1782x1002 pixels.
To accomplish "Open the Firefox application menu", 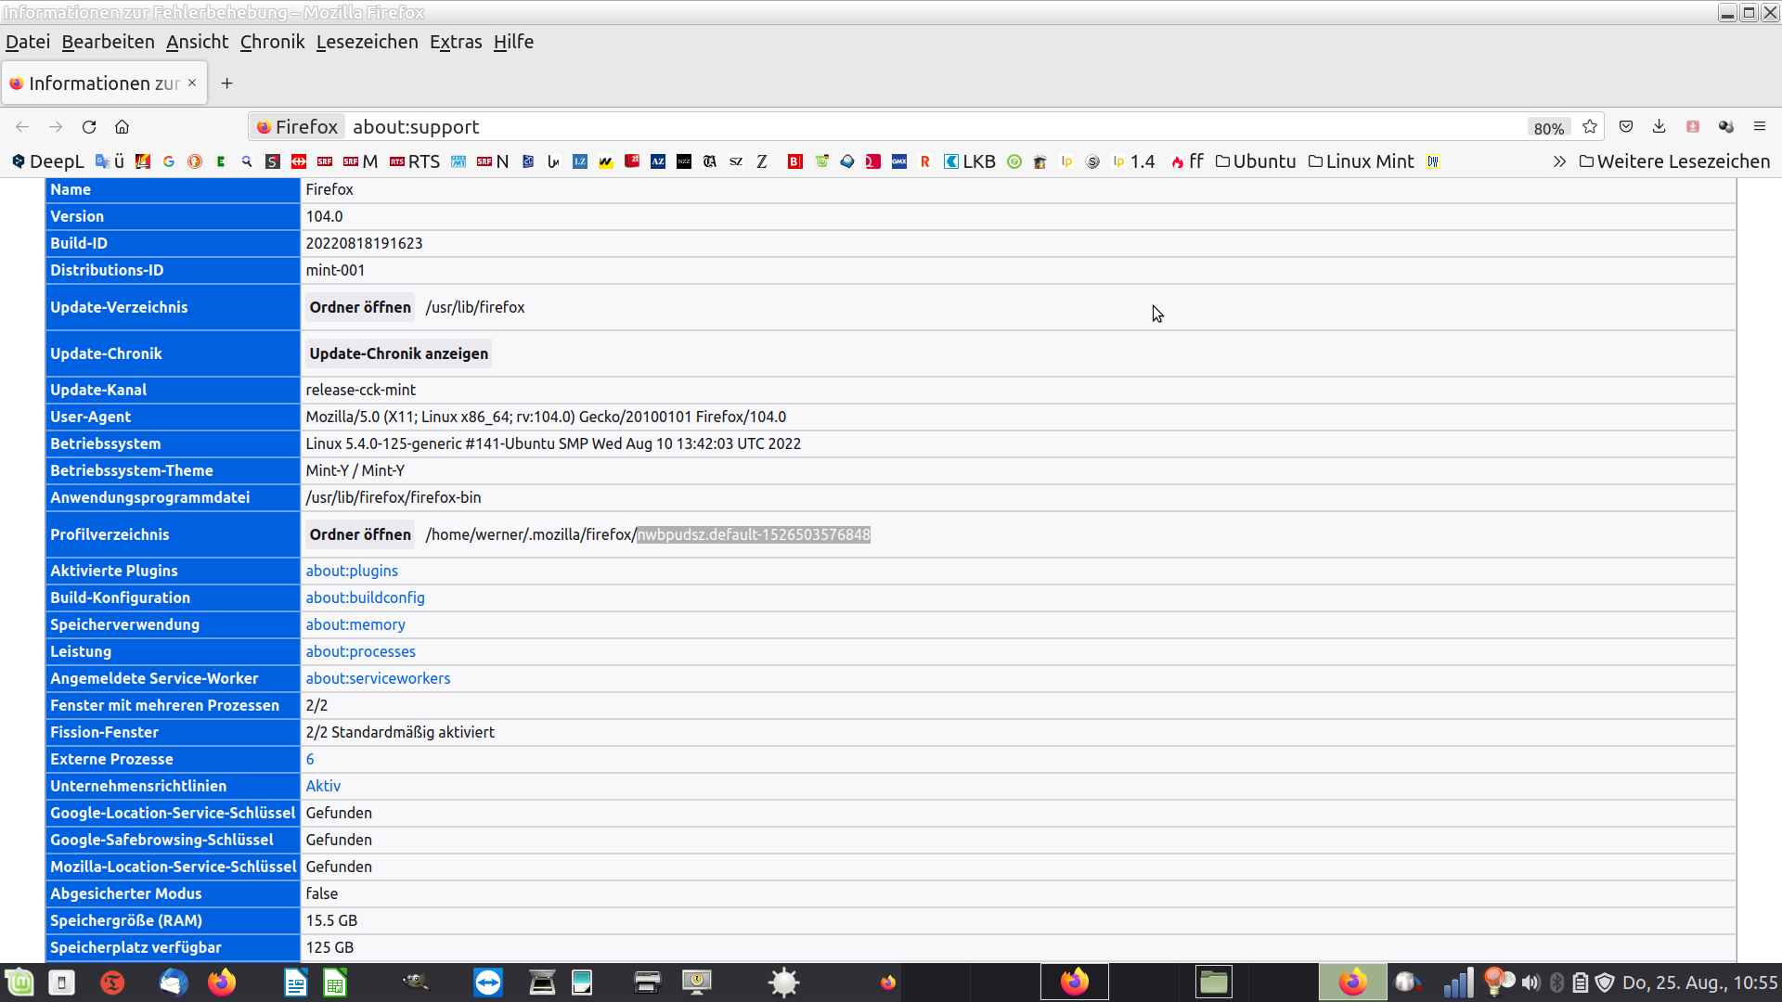I will coord(1760,127).
